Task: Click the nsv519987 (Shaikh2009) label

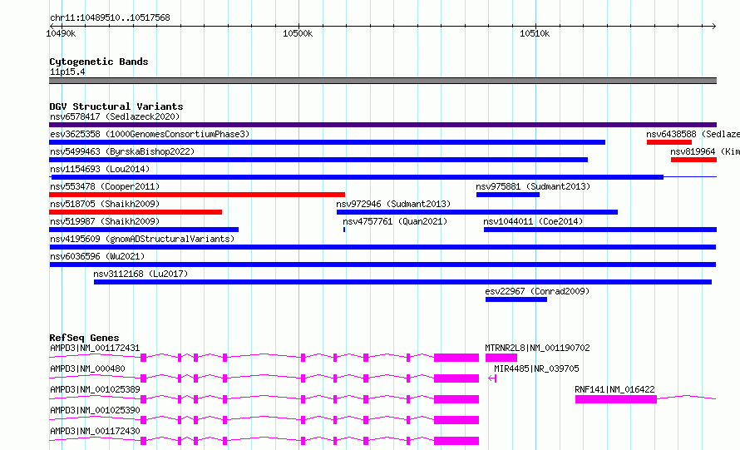Action: coord(105,221)
